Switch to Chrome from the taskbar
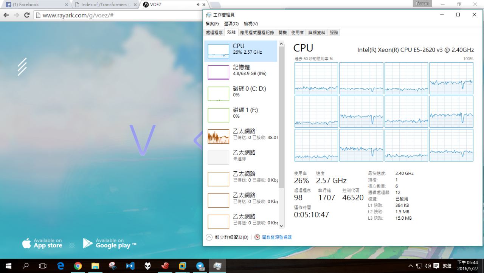Image resolution: width=484 pixels, height=273 pixels. coord(78,266)
